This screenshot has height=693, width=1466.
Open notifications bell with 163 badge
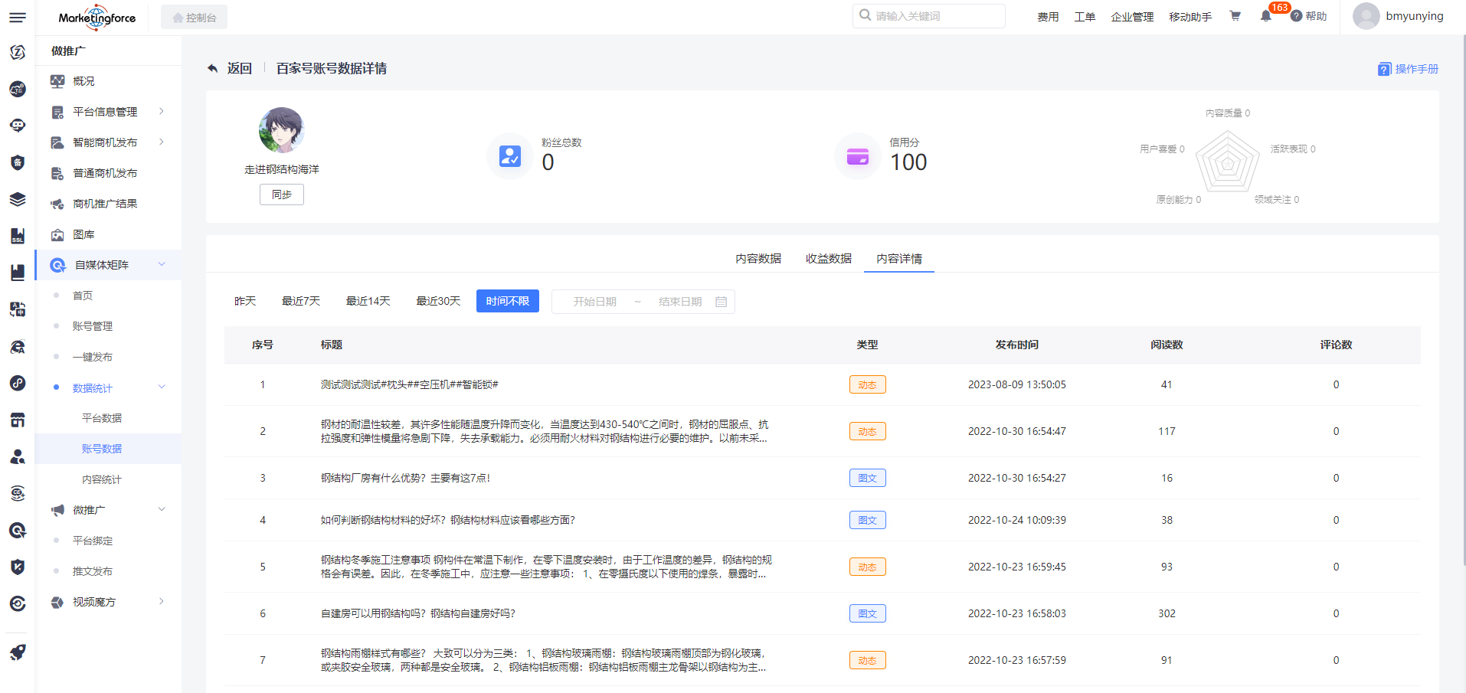pos(1265,16)
